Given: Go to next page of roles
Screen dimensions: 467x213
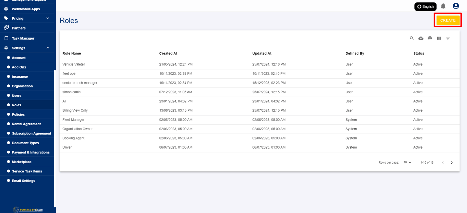Looking at the screenshot, I should (452, 163).
